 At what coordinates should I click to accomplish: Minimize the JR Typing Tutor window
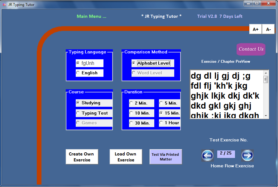coord(248,3)
